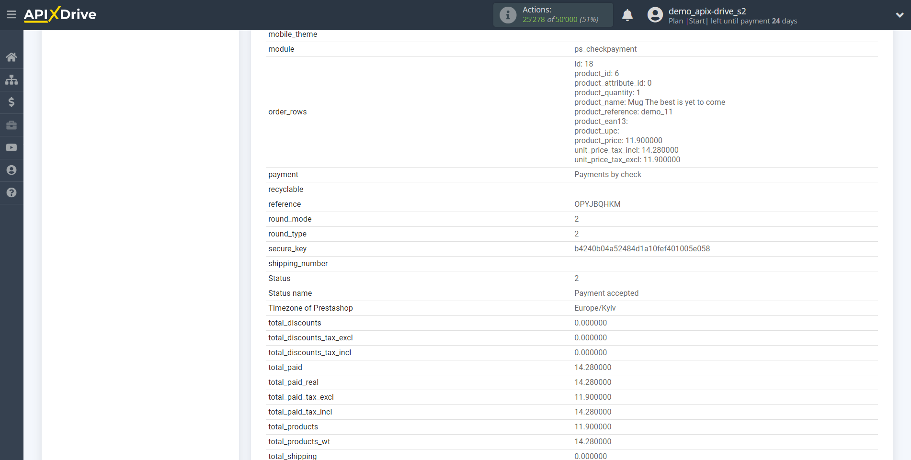Viewport: 911px width, 460px height.
Task: Select secure_key value b4240b04a52484d1a10fef401005e058
Action: 642,248
